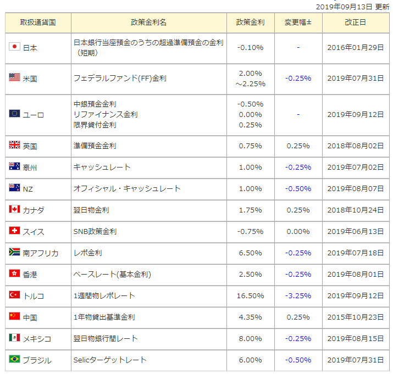Select the 日本 country name
This screenshot has height=374, width=393.
coord(30,48)
